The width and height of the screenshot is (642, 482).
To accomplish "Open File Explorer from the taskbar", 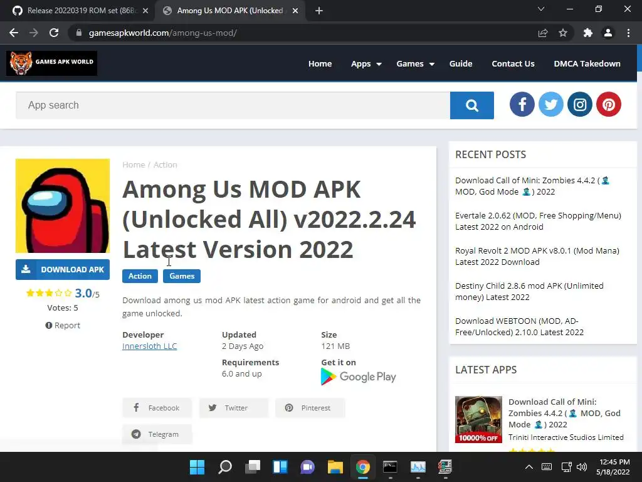I will click(x=335, y=467).
